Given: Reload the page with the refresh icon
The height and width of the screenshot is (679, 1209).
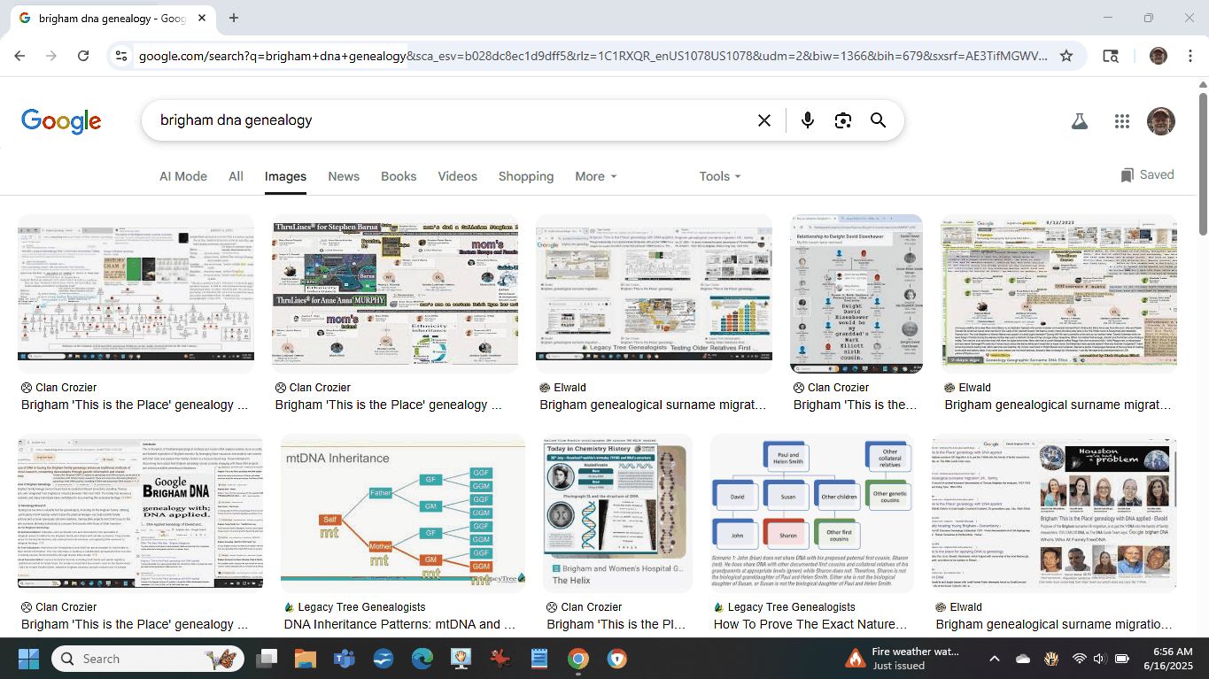Looking at the screenshot, I should [83, 56].
